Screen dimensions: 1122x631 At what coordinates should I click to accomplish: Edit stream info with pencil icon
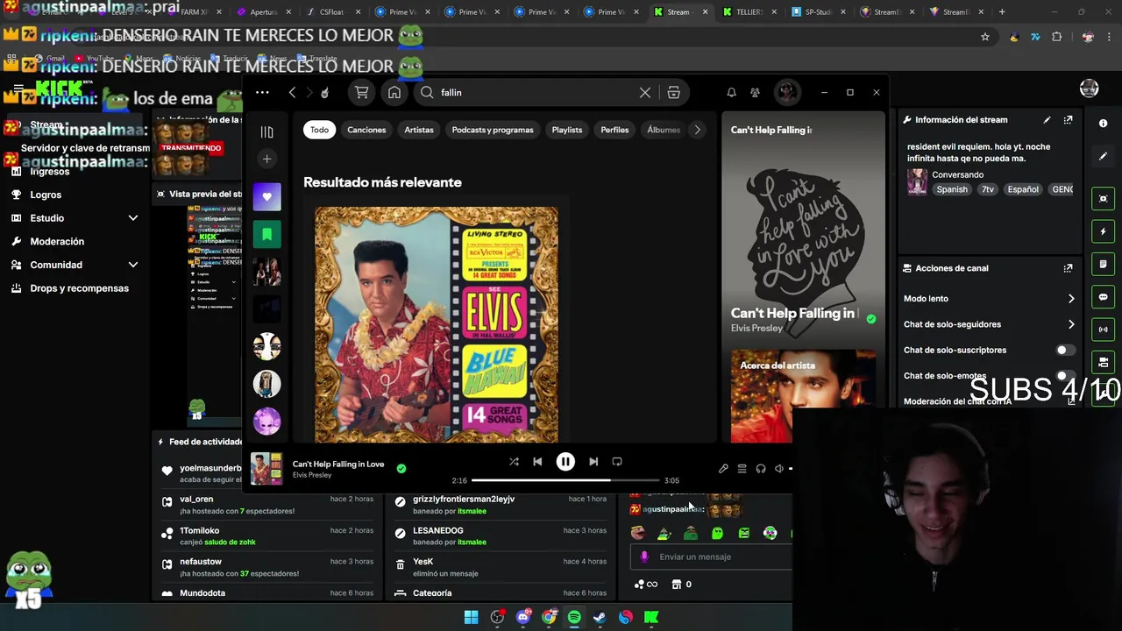pos(1047,120)
